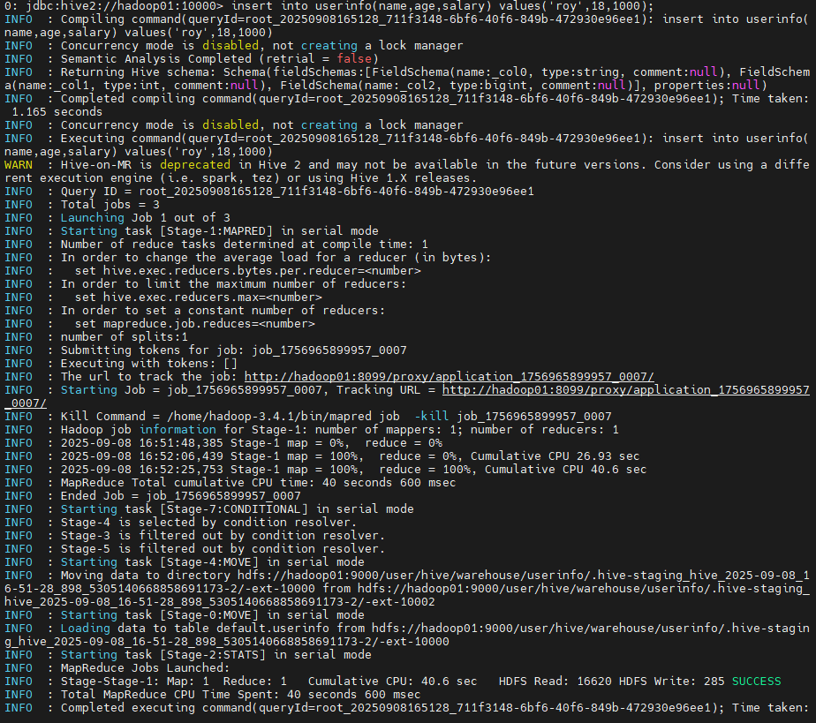Select 'In order to set a constant number of reducers:'
The width and height of the screenshot is (816, 723).
(x=223, y=311)
